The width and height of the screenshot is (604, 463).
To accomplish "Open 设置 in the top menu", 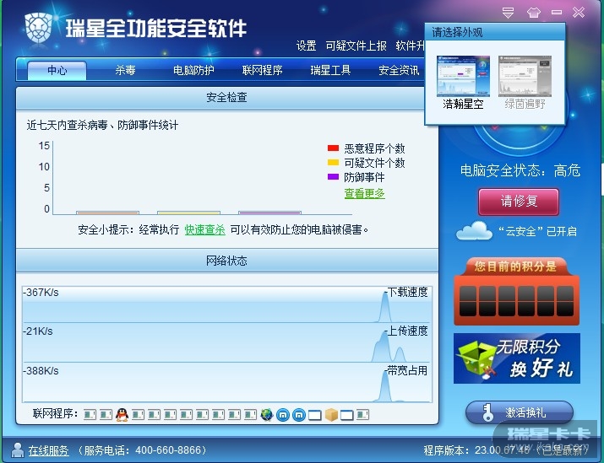I will point(307,46).
